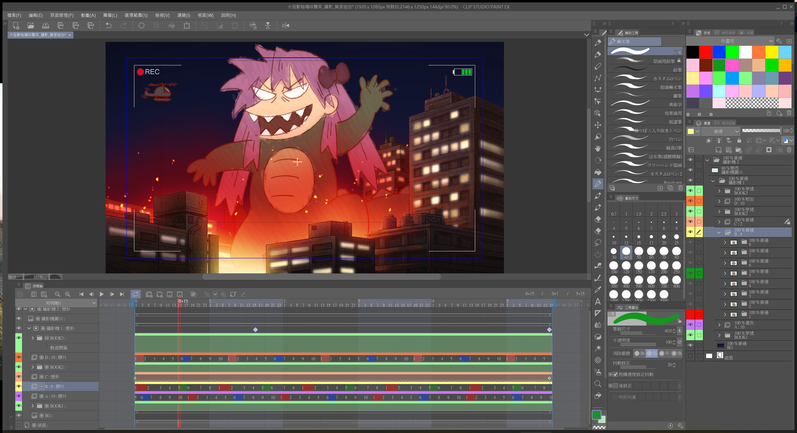Toggle the 根據速度修正抖動 checkbox
Image resolution: width=797 pixels, height=433 pixels.
click(x=616, y=375)
